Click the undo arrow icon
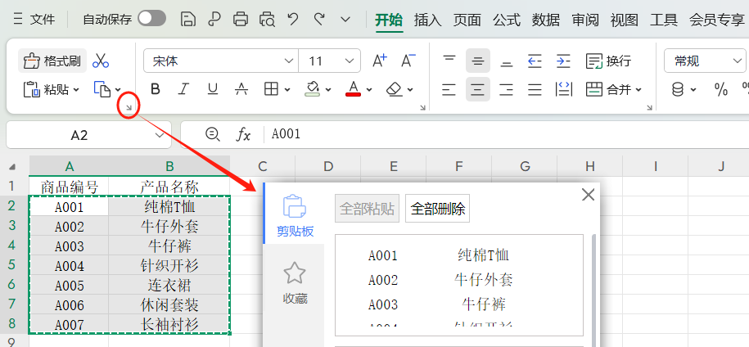The width and height of the screenshot is (749, 347). click(x=293, y=19)
